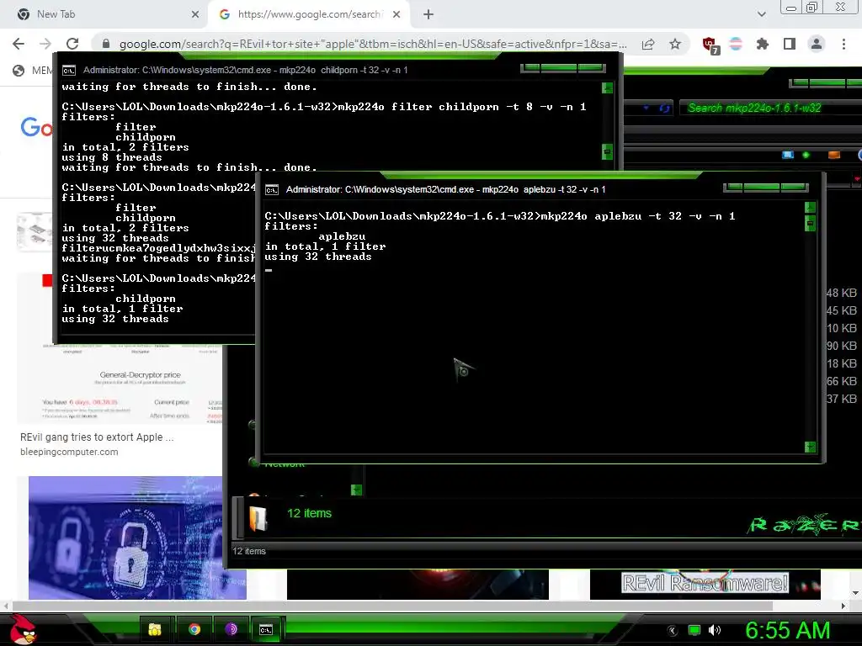Click Chrome's forward navigation arrow
This screenshot has height=646, width=862.
(x=45, y=44)
